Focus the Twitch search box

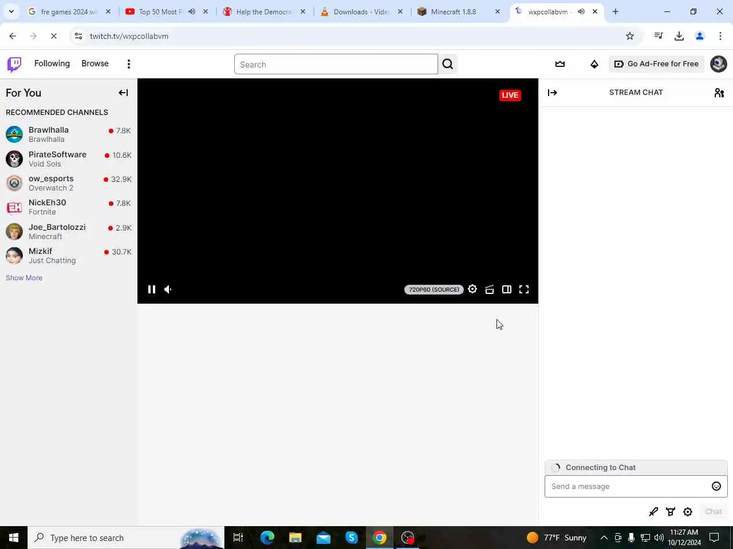(x=336, y=64)
